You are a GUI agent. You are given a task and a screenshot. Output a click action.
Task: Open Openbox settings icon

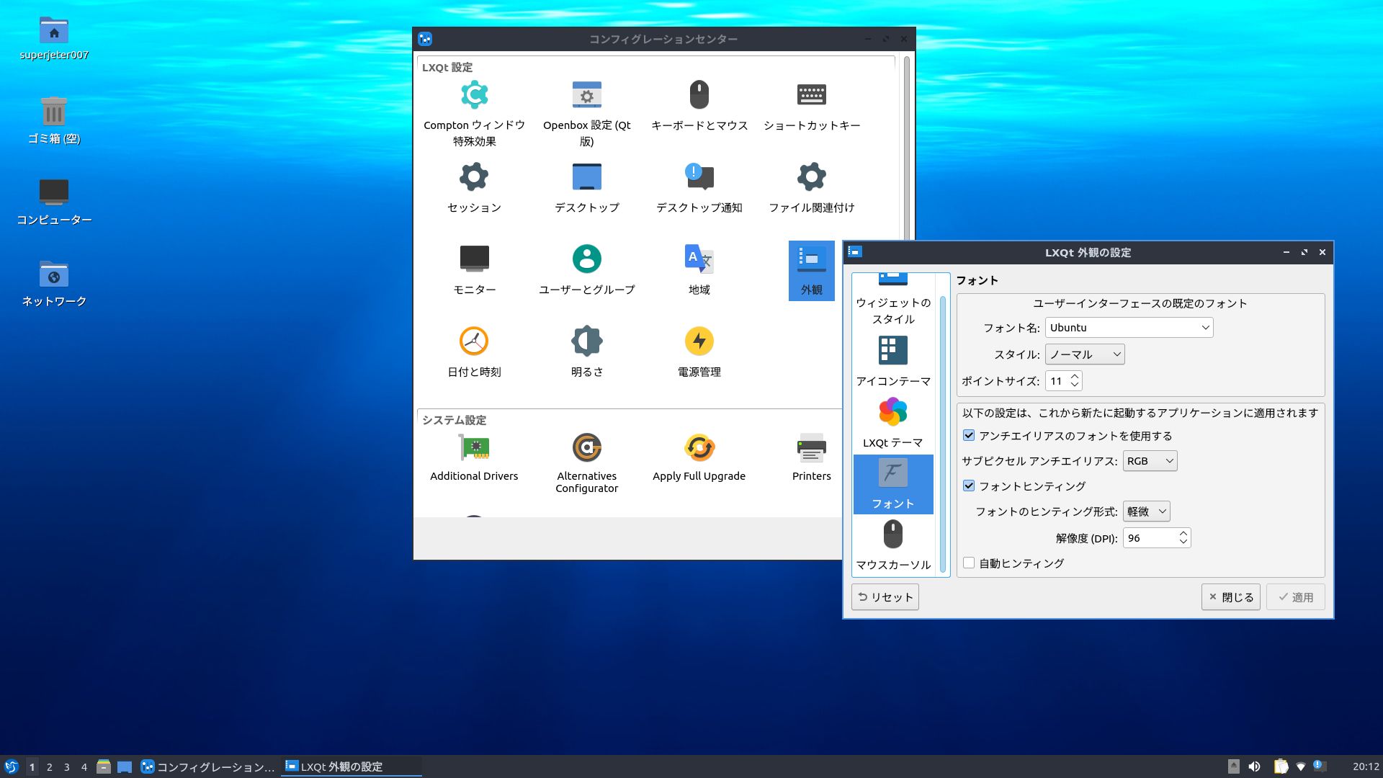click(x=586, y=96)
